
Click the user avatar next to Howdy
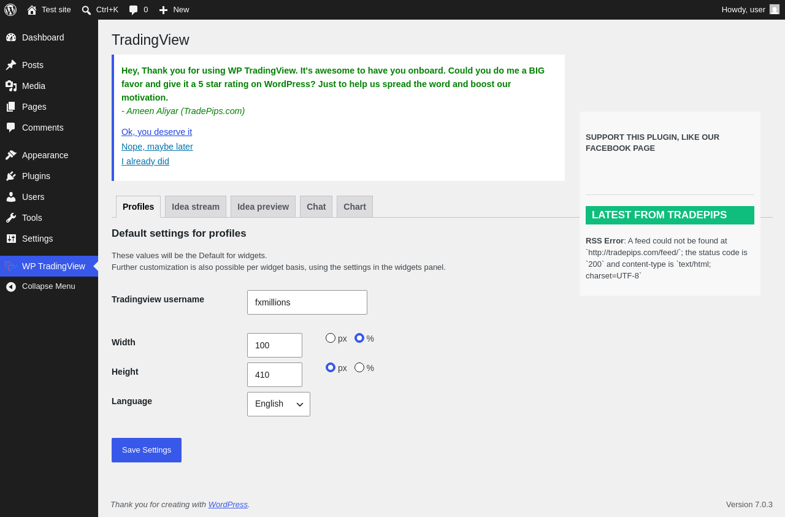[775, 9]
